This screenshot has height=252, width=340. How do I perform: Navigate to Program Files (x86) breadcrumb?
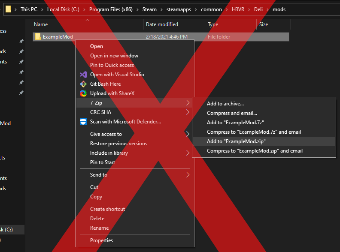pos(111,9)
